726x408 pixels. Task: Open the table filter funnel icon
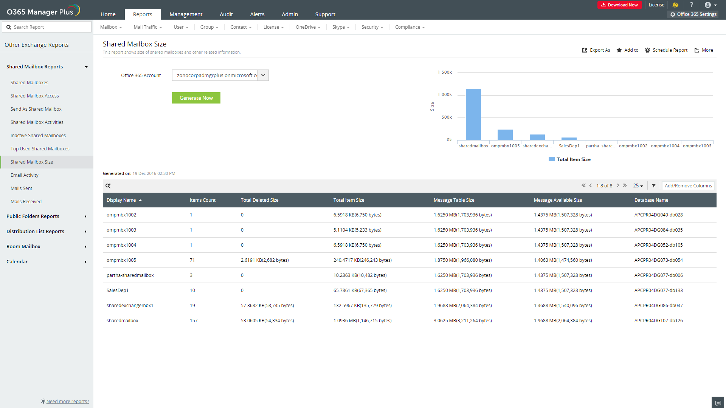pyautogui.click(x=654, y=186)
